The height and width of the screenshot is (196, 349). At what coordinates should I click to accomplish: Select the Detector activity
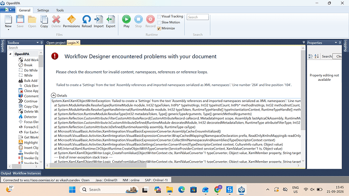[x=28, y=117]
